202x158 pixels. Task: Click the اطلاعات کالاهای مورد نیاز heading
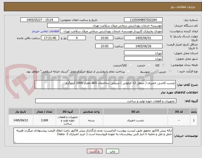click(179, 92)
